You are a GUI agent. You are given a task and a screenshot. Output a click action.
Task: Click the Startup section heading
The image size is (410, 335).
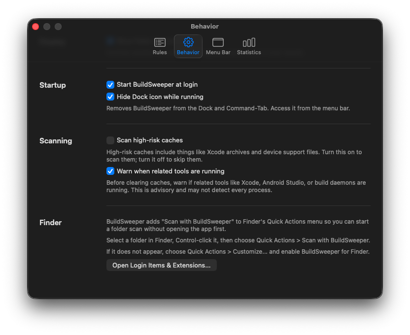pyautogui.click(x=53, y=85)
